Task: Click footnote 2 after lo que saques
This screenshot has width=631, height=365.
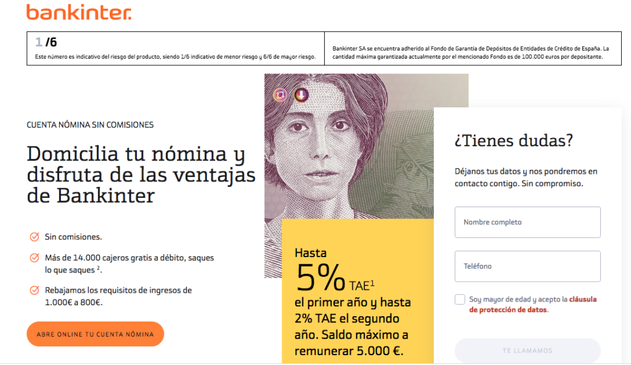Action: pos(98,268)
